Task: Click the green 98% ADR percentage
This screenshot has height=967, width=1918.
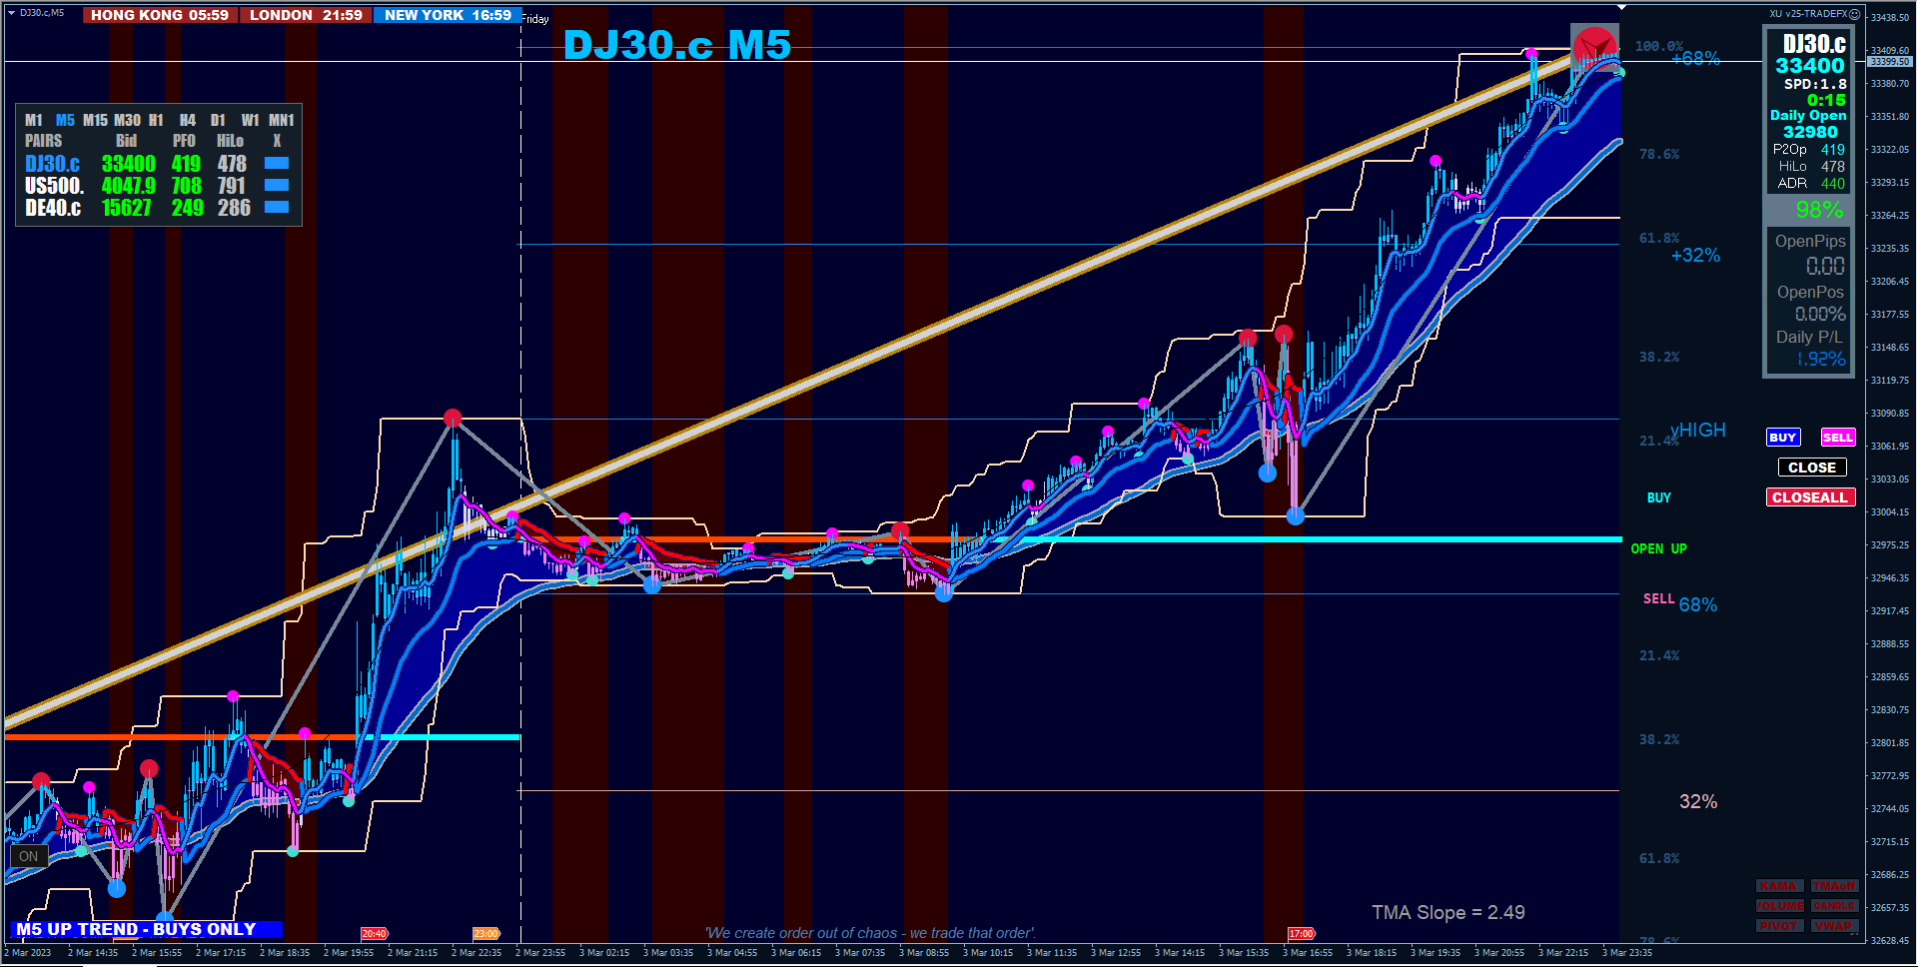Action: point(1819,210)
